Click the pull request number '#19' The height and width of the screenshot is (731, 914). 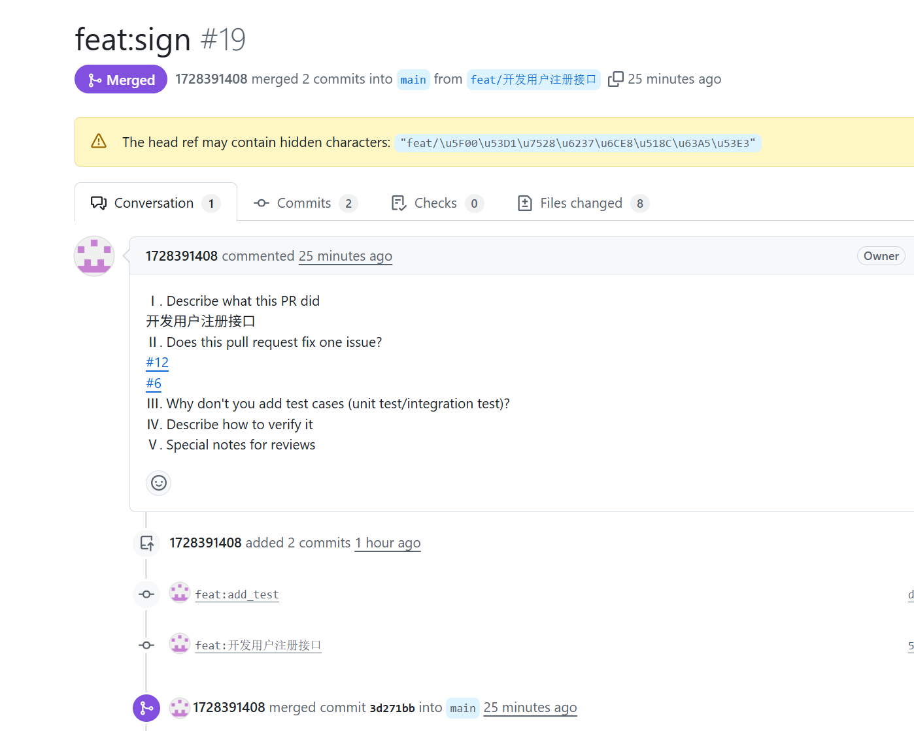click(x=224, y=39)
